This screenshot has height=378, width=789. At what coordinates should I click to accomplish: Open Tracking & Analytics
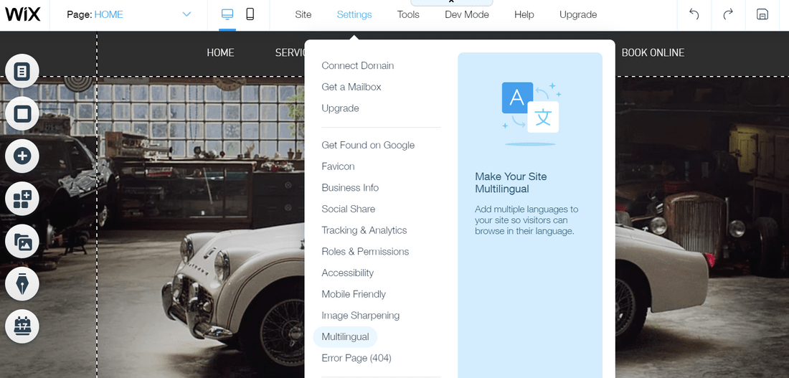[x=364, y=230]
